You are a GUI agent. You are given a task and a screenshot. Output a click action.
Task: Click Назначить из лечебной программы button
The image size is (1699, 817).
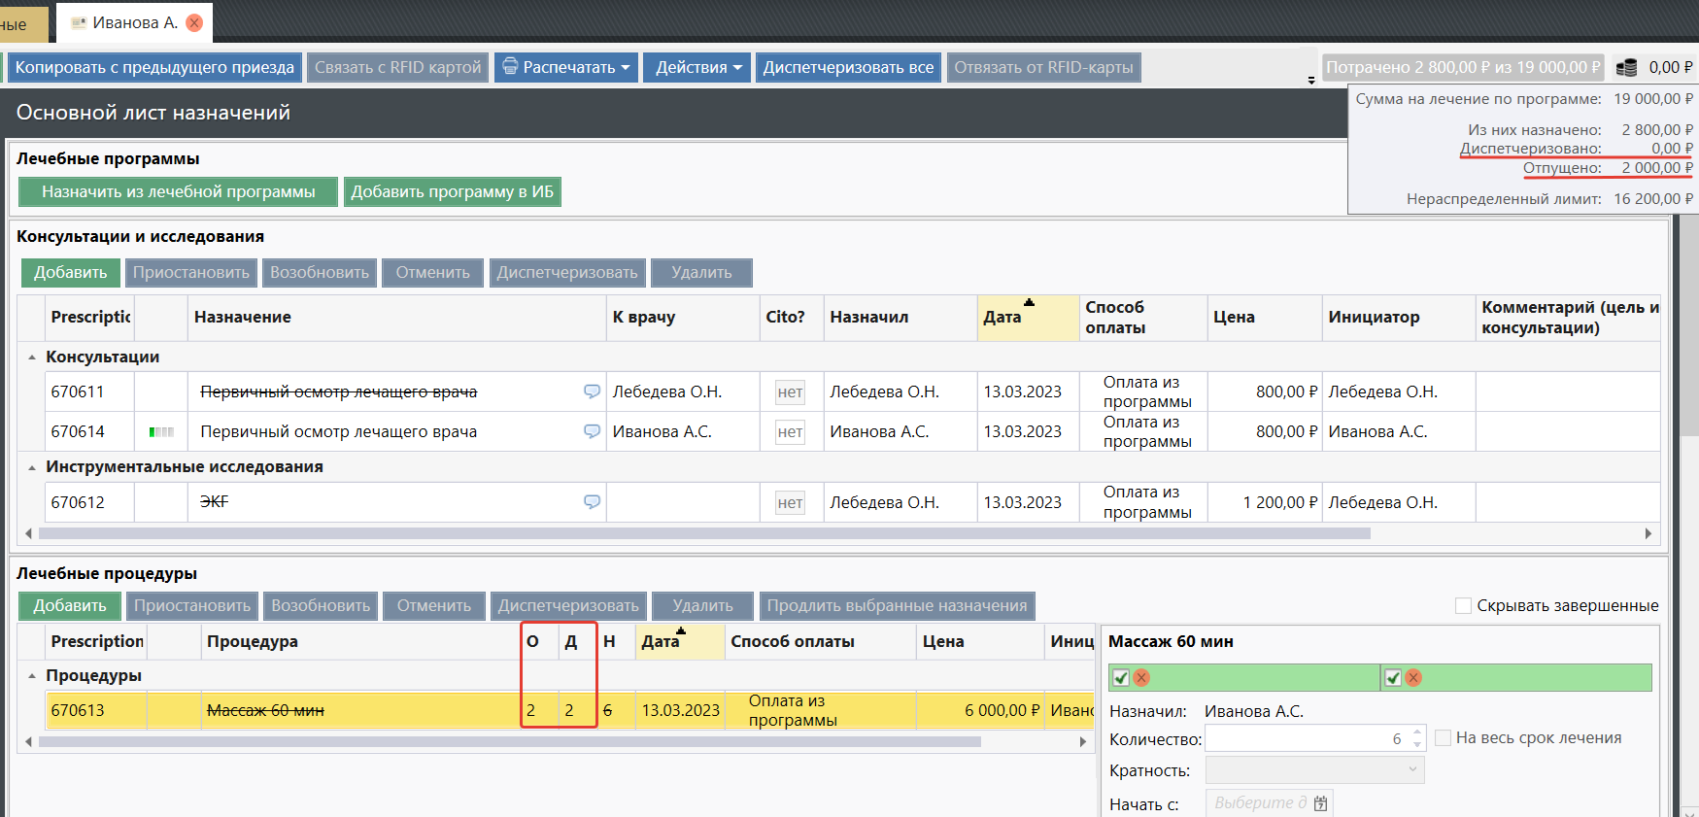[x=178, y=191]
